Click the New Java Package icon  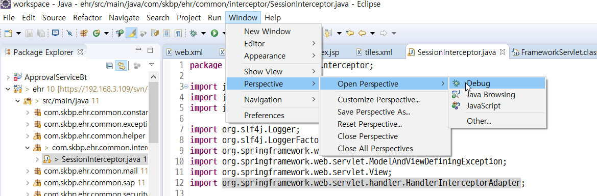click(x=84, y=33)
